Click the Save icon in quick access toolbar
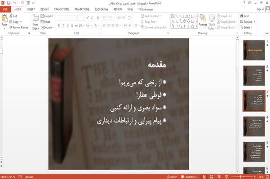Screen dimensions: 270x179 [x=9, y=3]
